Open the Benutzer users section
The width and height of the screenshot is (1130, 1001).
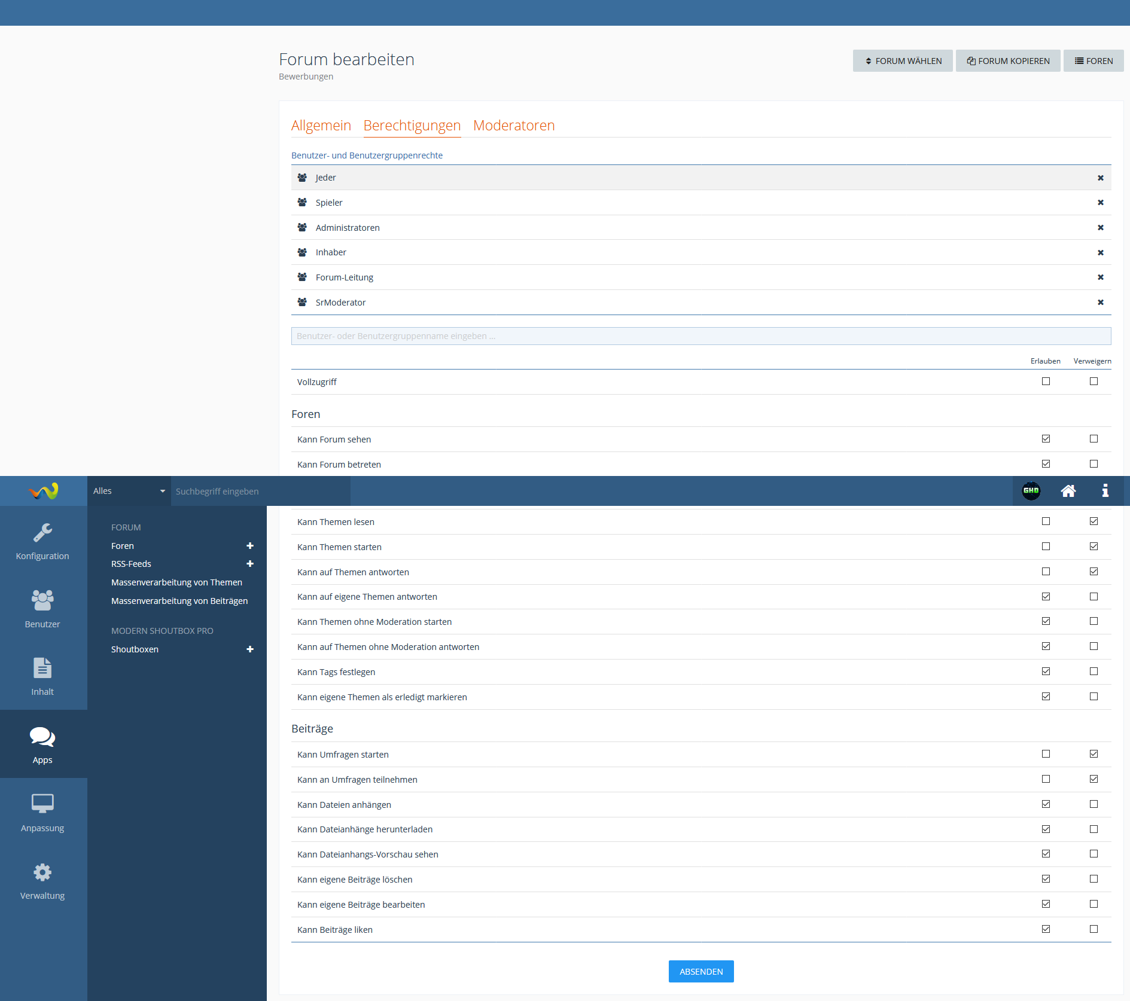[x=42, y=609]
